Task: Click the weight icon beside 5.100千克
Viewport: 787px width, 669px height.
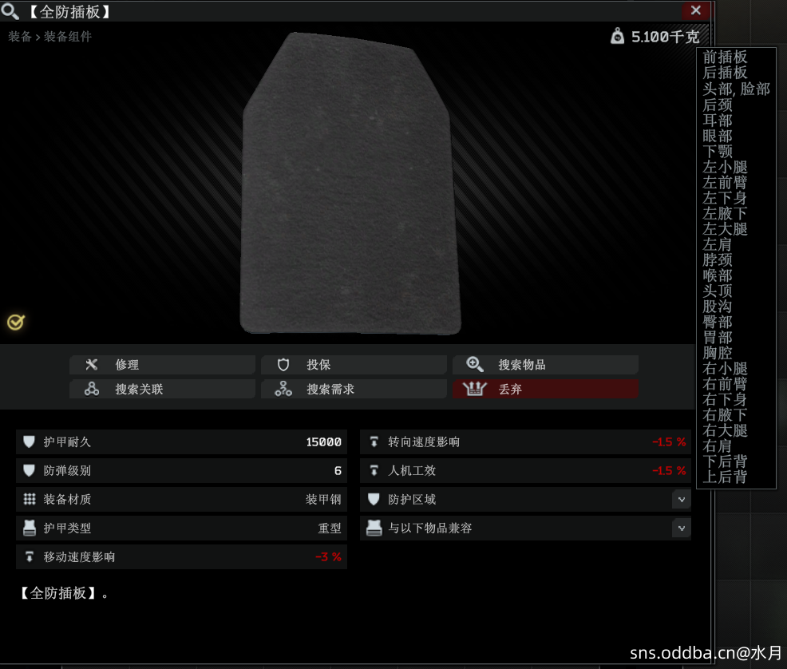Action: tap(617, 36)
